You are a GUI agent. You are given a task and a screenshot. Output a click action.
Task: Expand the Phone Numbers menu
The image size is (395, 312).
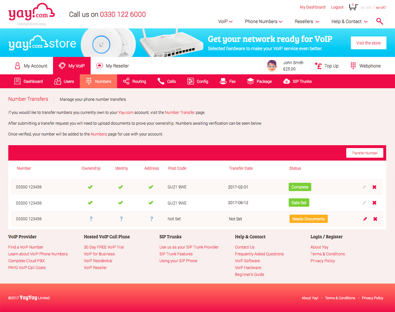coord(264,21)
